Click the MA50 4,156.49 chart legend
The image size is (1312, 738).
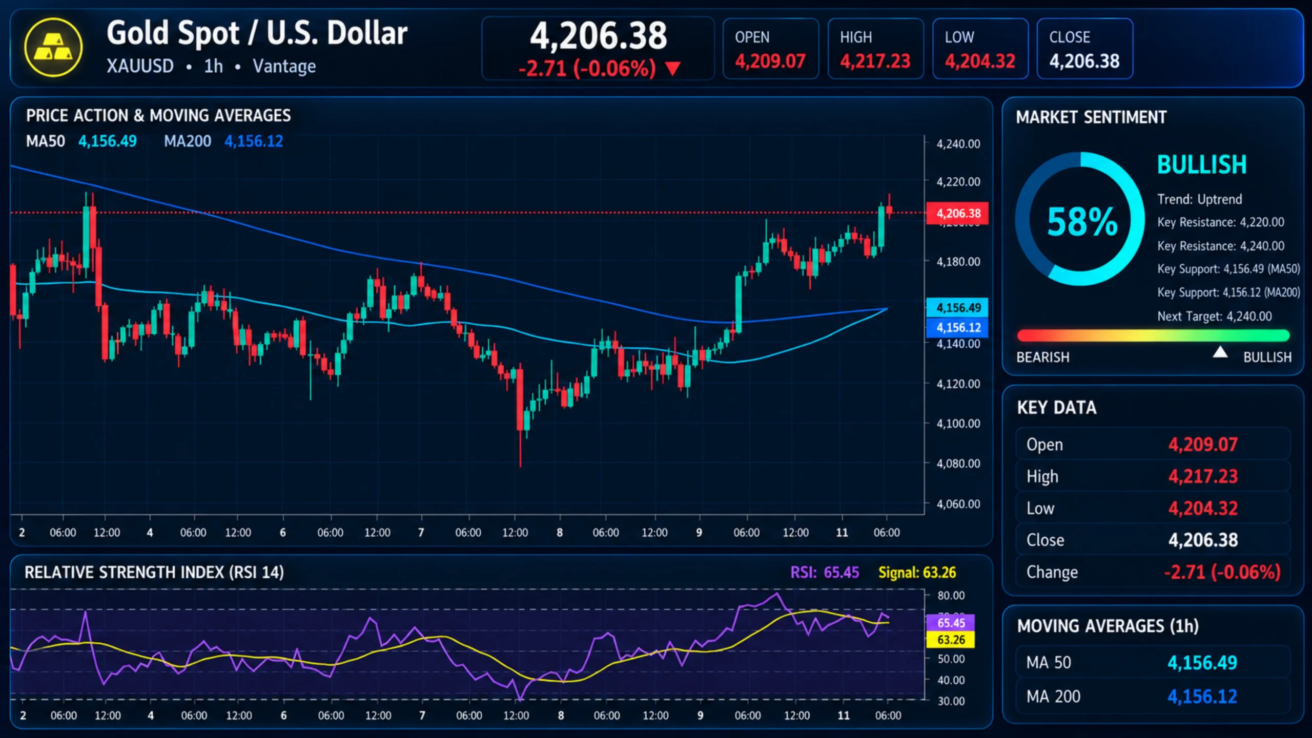pyautogui.click(x=81, y=141)
